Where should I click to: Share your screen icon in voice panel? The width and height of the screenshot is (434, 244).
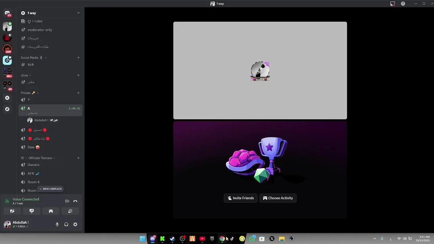pos(32,211)
